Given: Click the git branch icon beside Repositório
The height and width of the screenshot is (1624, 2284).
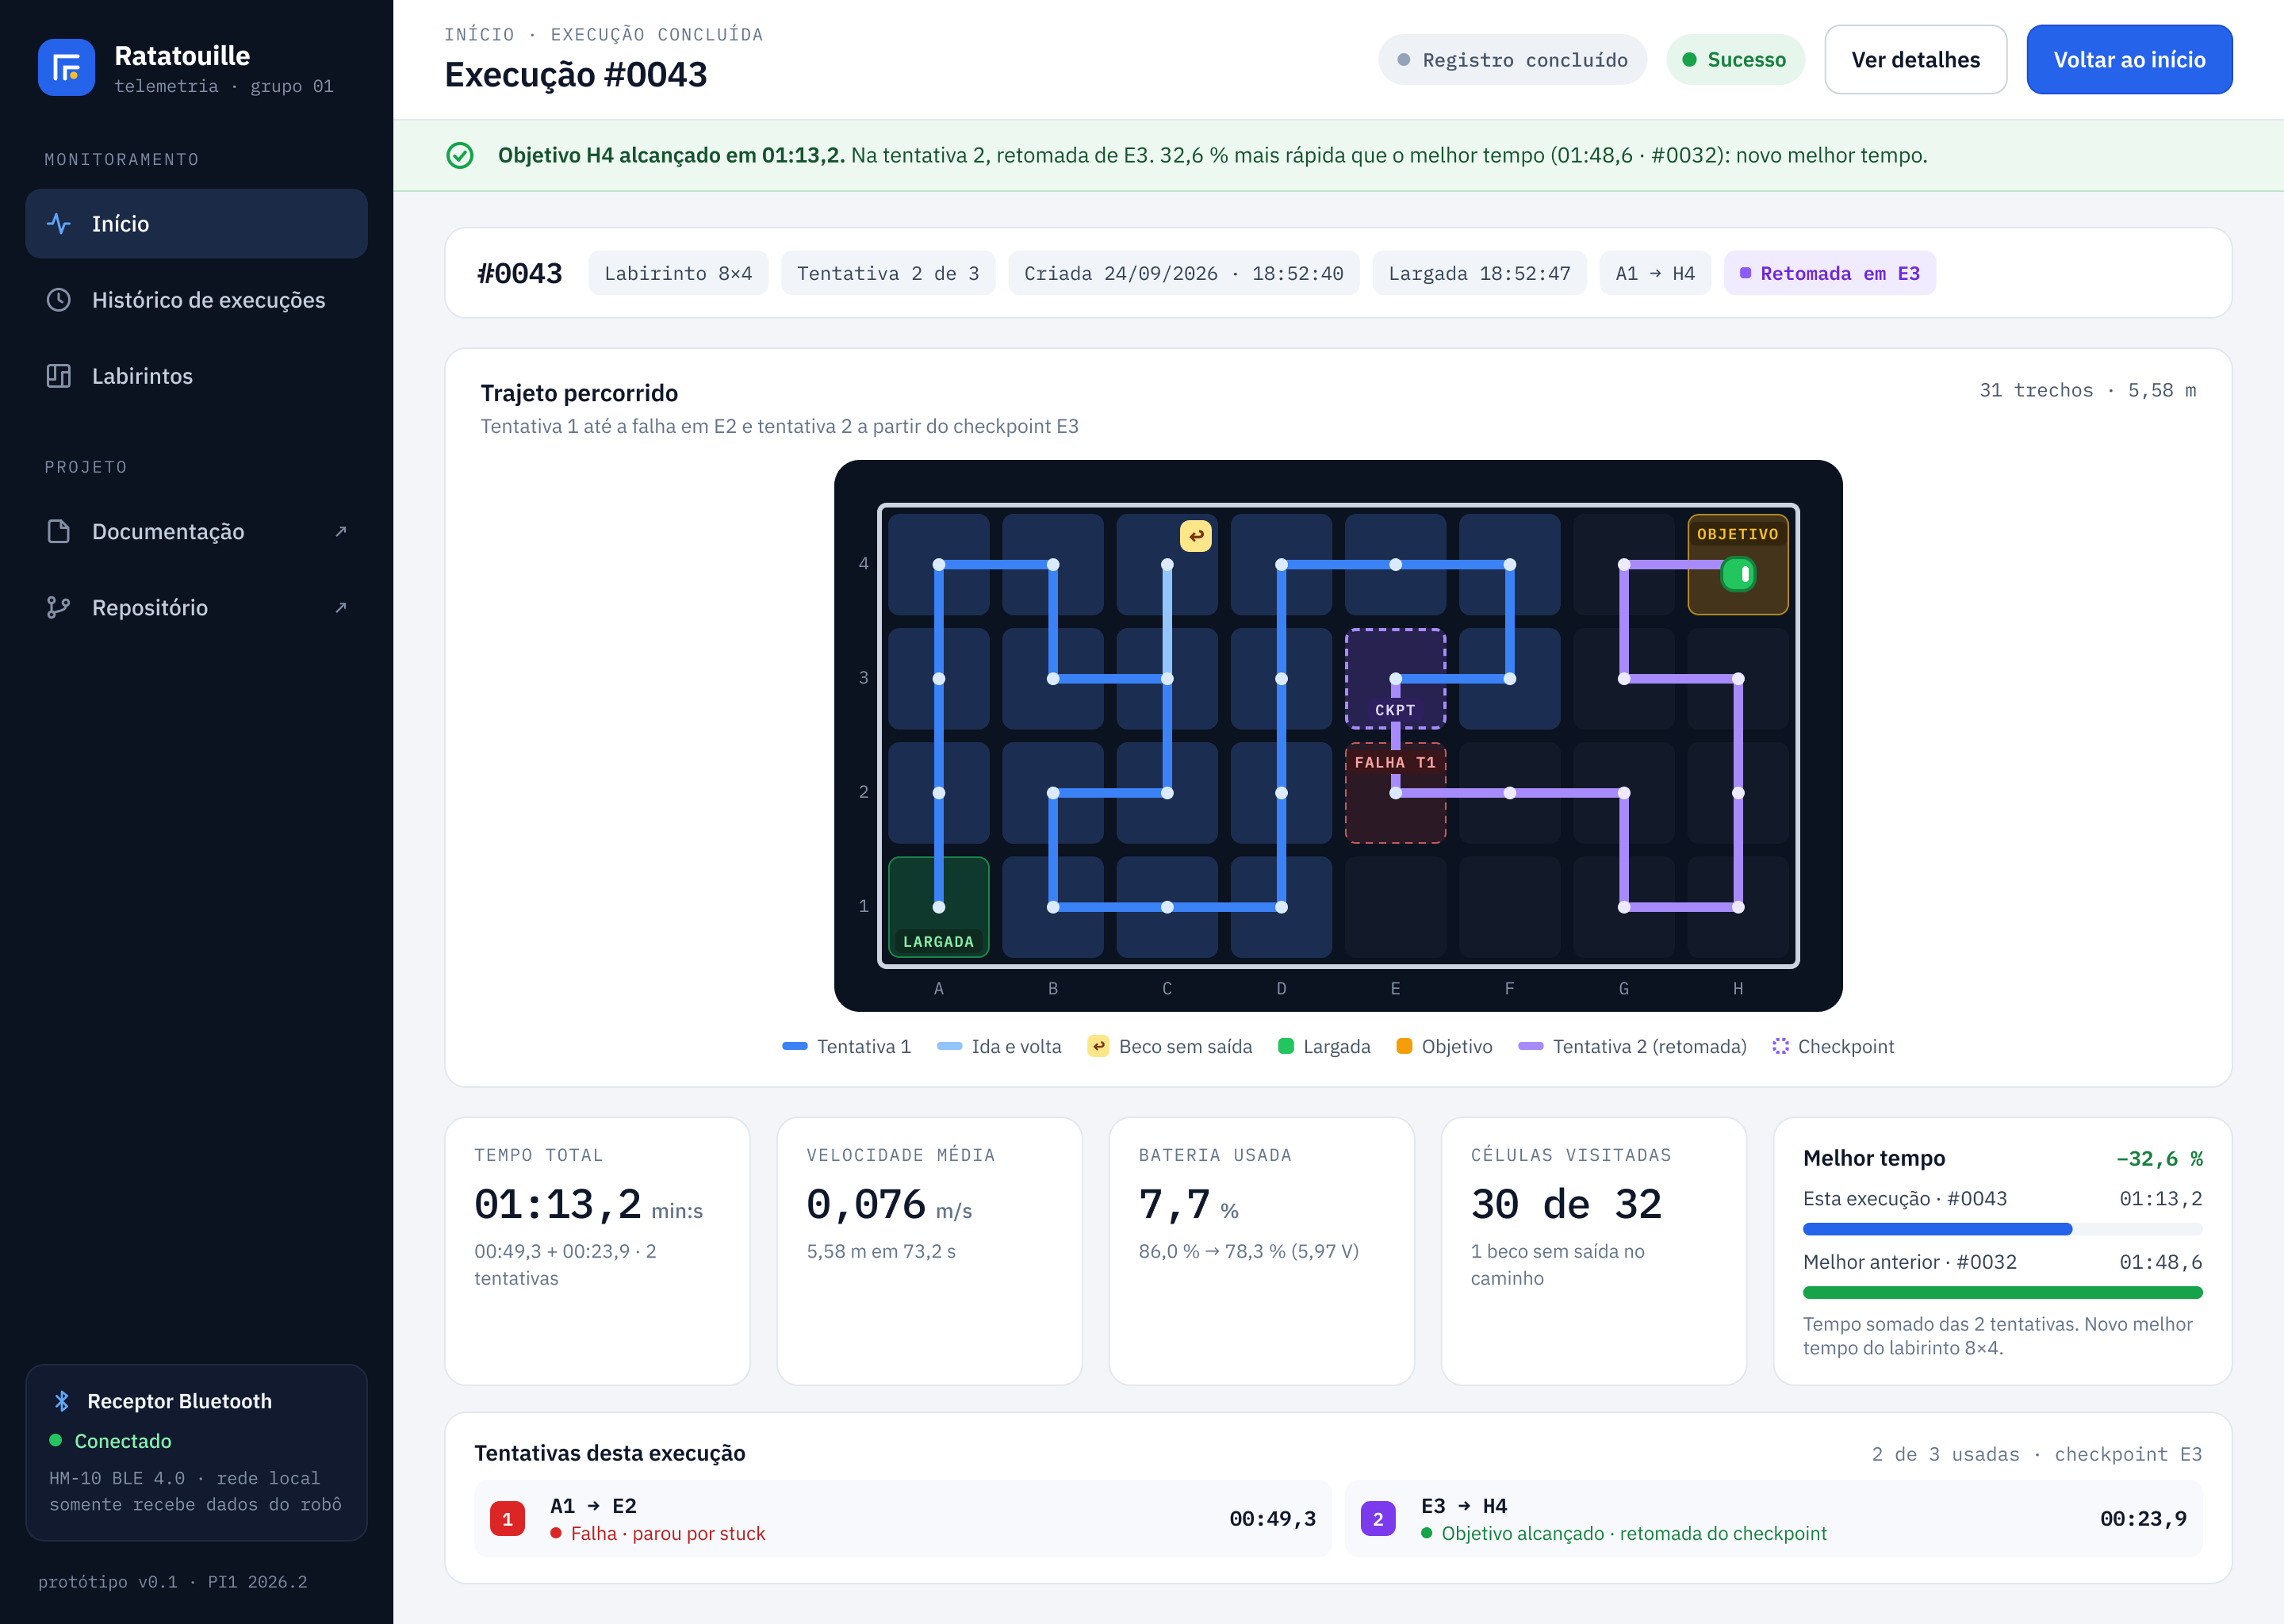Looking at the screenshot, I should 59,607.
